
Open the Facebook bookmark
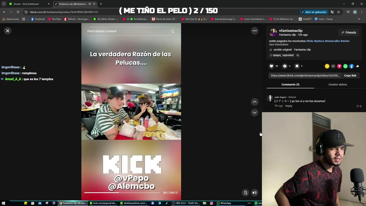tap(38, 19)
